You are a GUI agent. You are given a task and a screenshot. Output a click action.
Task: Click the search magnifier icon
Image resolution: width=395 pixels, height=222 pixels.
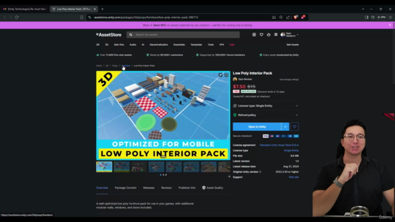tap(131, 35)
